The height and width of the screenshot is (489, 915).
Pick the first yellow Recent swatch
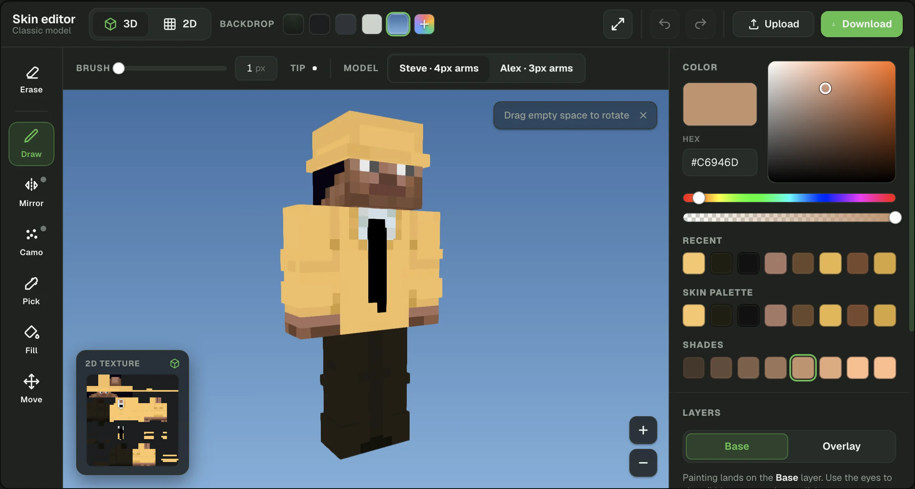pyautogui.click(x=694, y=263)
